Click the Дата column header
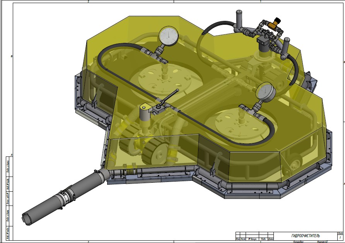The width and height of the screenshot is (345, 243). 271,239
